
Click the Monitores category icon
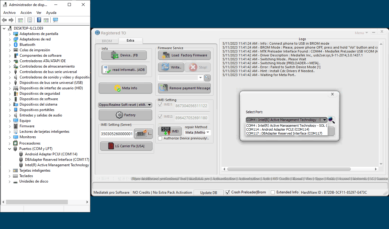coord(16,137)
